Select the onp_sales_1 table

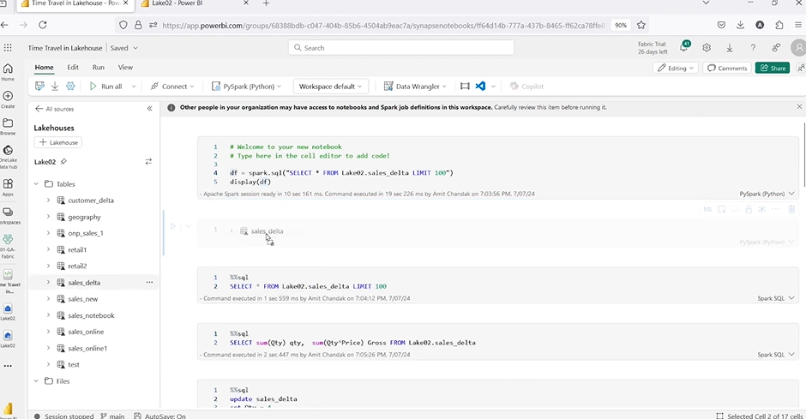86,233
